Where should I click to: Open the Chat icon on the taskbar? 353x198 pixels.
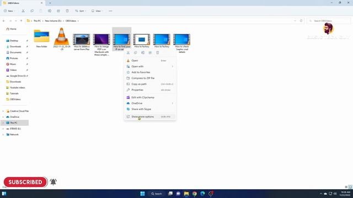pyautogui.click(x=178, y=194)
